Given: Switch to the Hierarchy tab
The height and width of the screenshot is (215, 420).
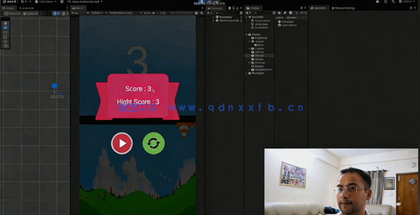Looking at the screenshot, I should pyautogui.click(x=216, y=8).
